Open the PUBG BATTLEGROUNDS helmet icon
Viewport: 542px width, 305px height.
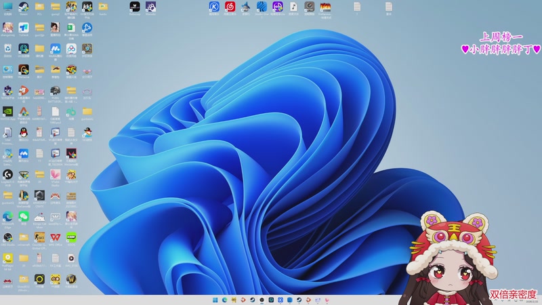coord(56,91)
